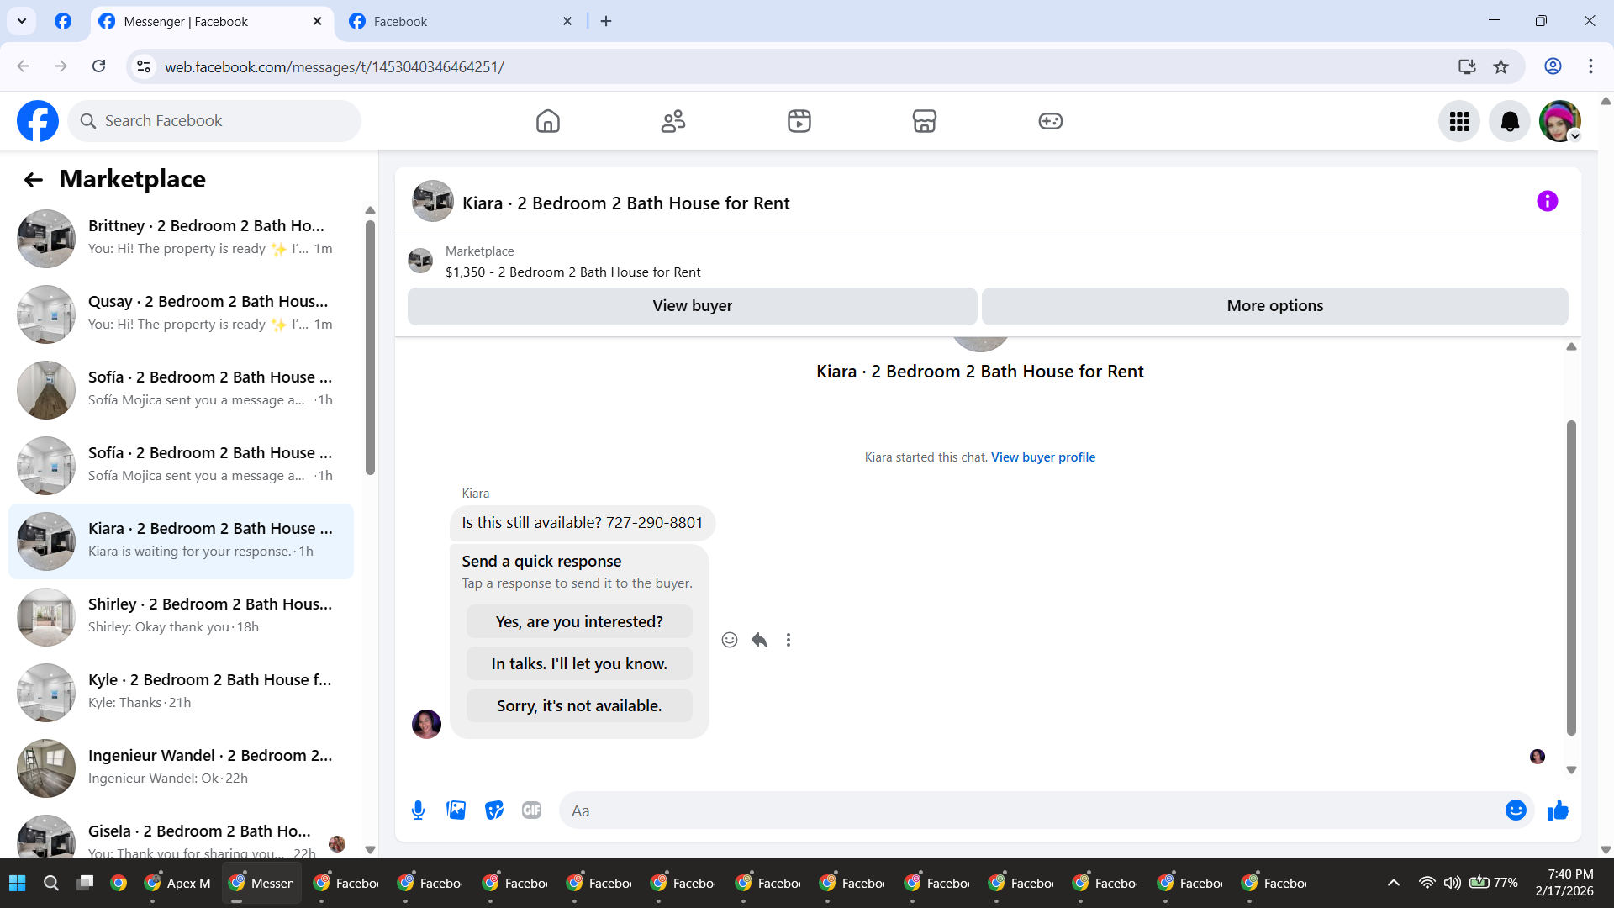Click the View buyer button

(x=692, y=306)
